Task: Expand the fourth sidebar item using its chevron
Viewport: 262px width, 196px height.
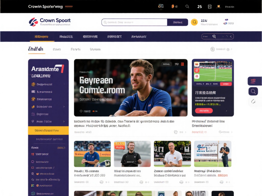Action: tap(64, 107)
